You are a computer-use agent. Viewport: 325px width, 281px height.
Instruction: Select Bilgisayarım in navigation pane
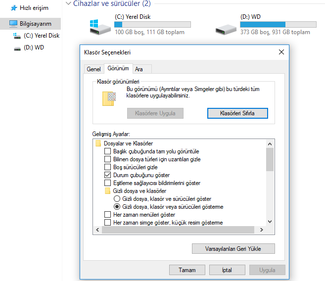pyautogui.click(x=31, y=24)
